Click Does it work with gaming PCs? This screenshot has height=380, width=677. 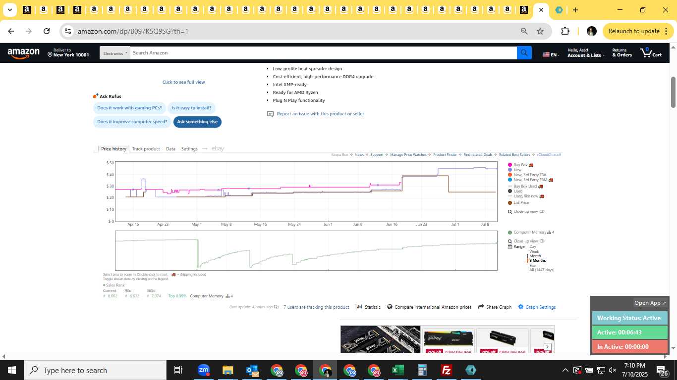click(129, 108)
